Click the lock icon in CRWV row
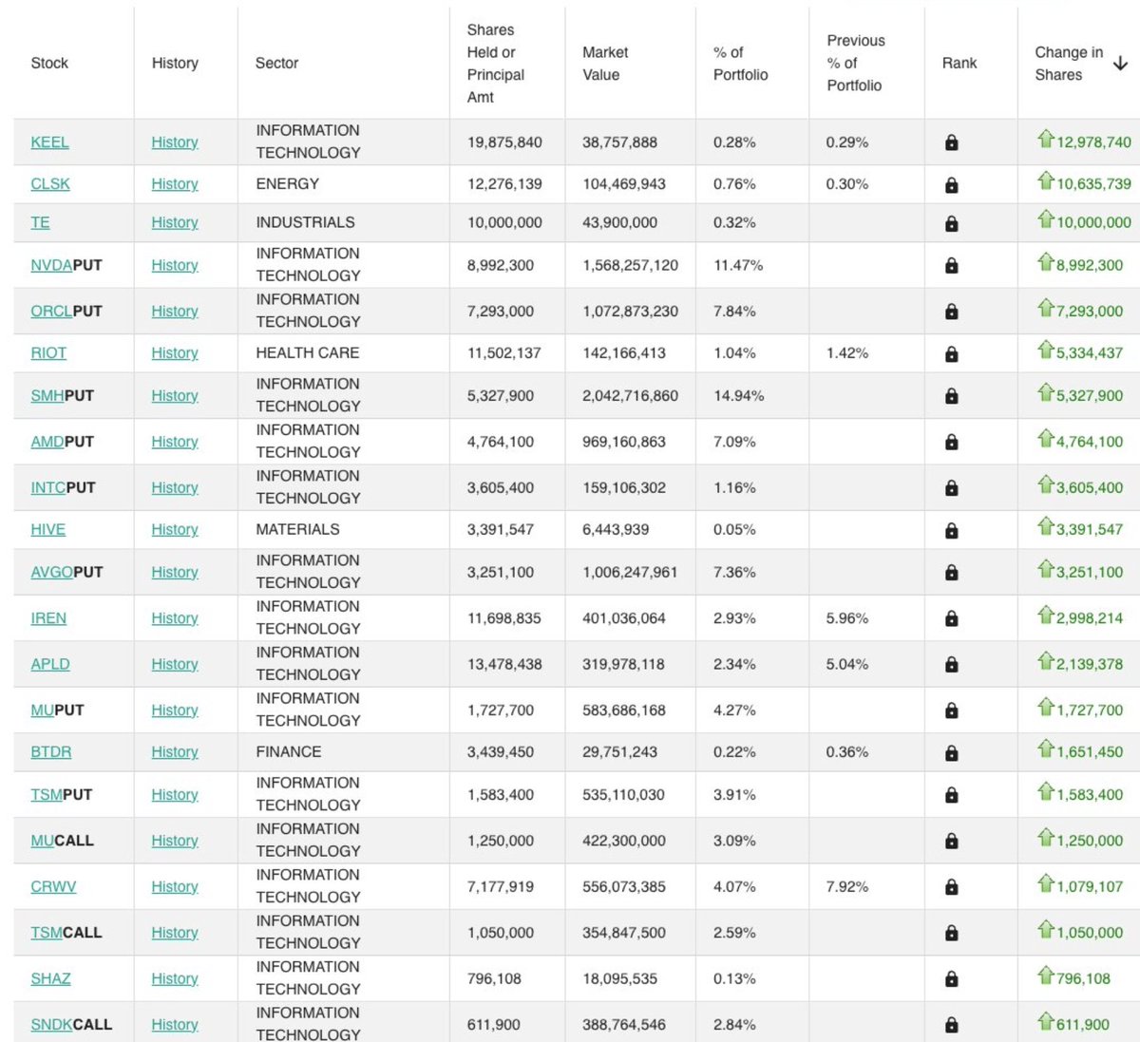The width and height of the screenshot is (1140, 1042). pos(951,887)
